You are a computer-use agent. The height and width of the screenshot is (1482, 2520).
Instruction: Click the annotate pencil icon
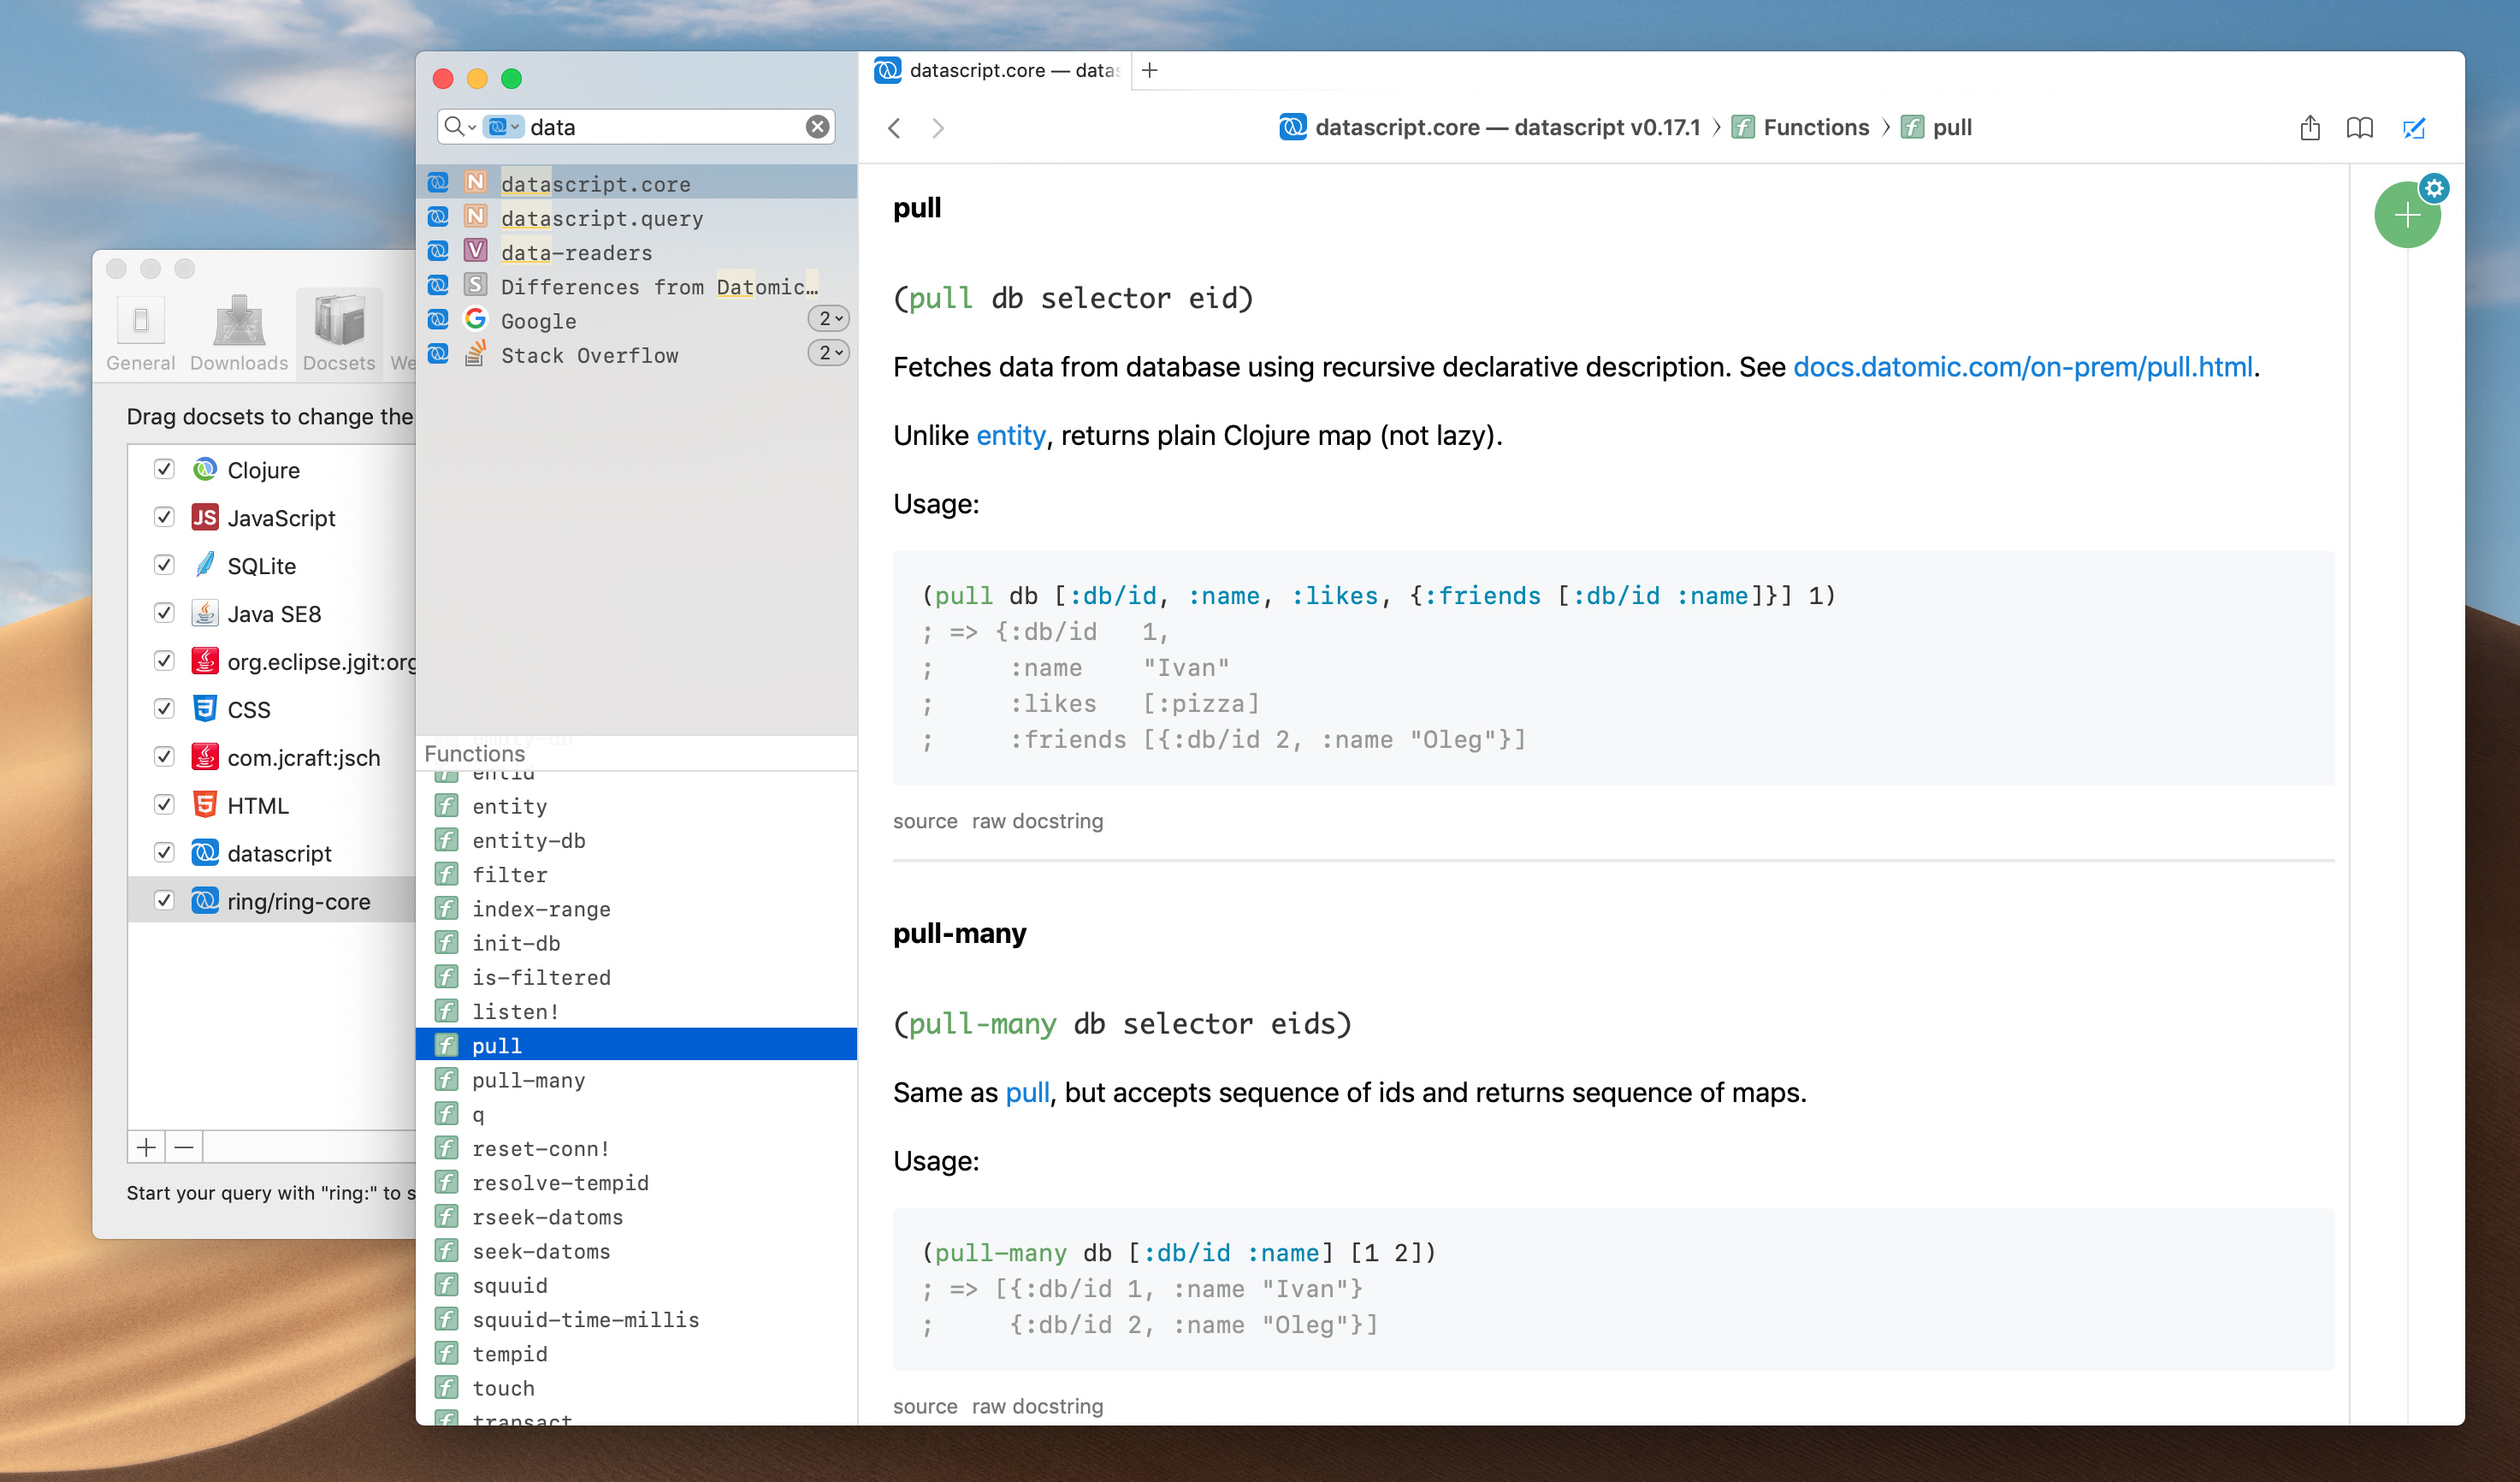pyautogui.click(x=2414, y=128)
